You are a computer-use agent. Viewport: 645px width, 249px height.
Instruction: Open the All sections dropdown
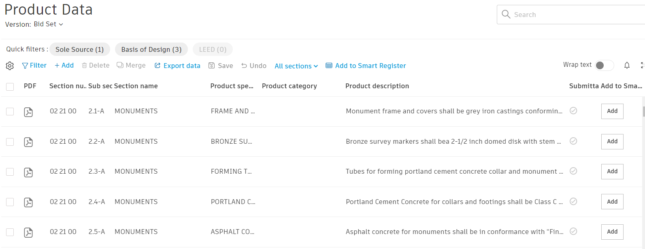[296, 66]
